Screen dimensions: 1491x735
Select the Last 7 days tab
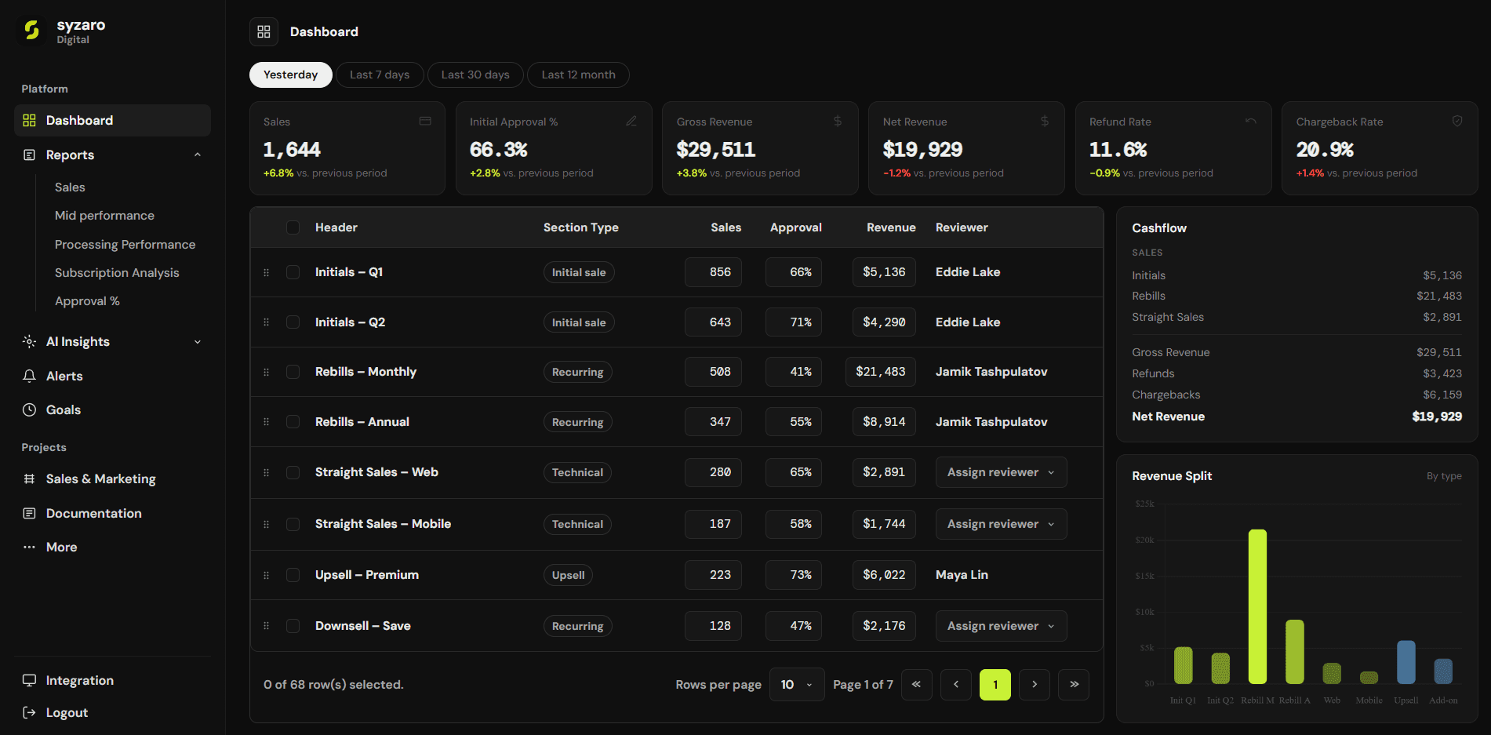click(380, 75)
